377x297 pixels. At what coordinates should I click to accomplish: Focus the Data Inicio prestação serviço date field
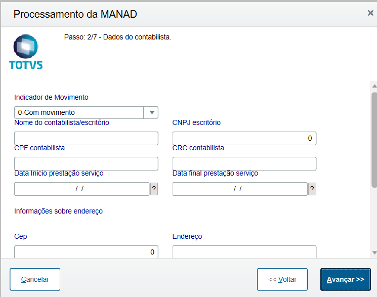[81, 189]
